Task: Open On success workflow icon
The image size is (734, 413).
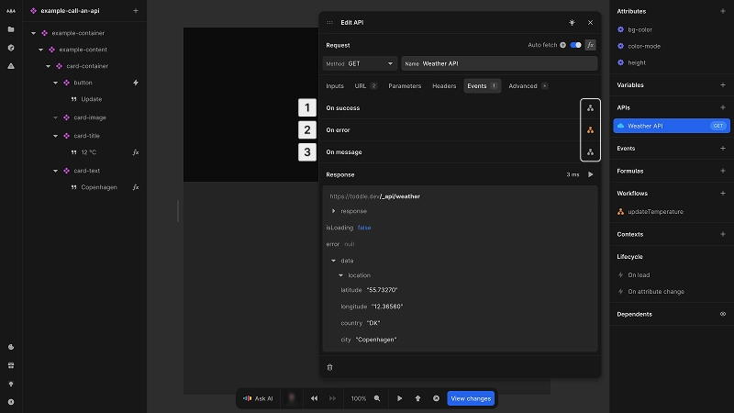Action: point(590,108)
